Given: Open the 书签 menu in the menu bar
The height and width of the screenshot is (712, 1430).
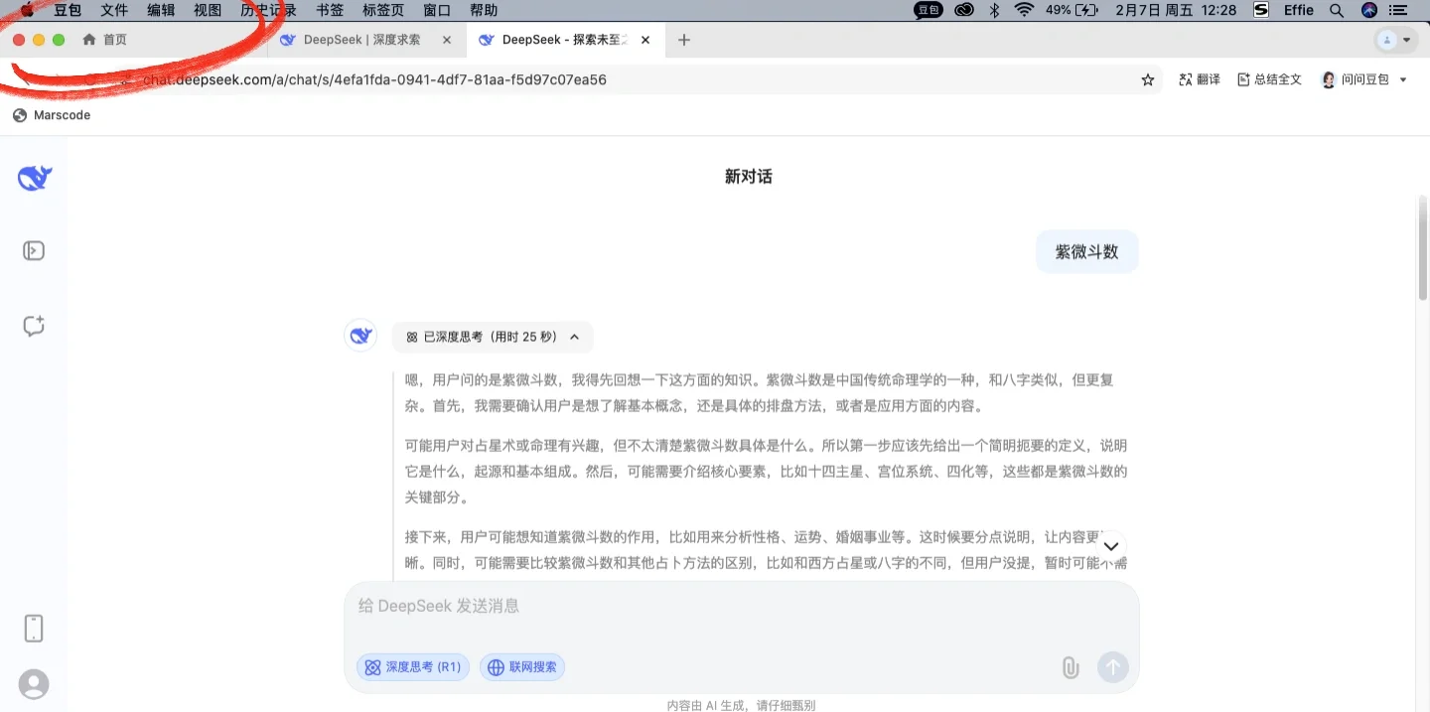Looking at the screenshot, I should 329,10.
